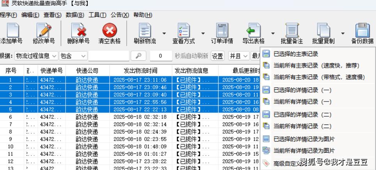
Task: Click the filter keyword text field
Action: click(108, 56)
